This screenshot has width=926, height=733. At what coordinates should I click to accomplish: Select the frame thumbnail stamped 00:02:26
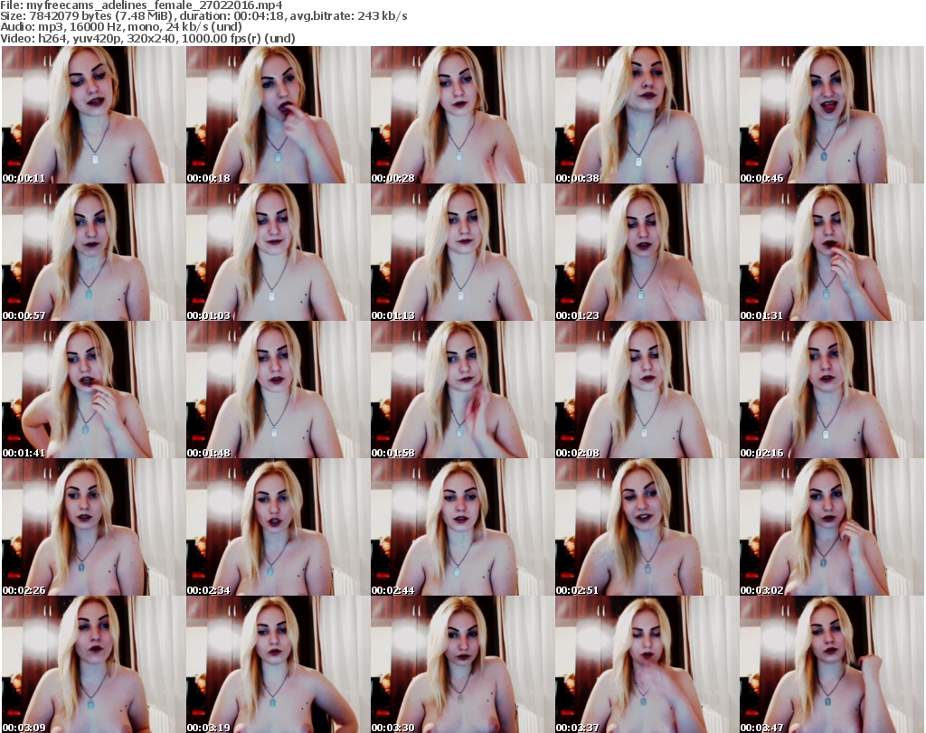(93, 527)
